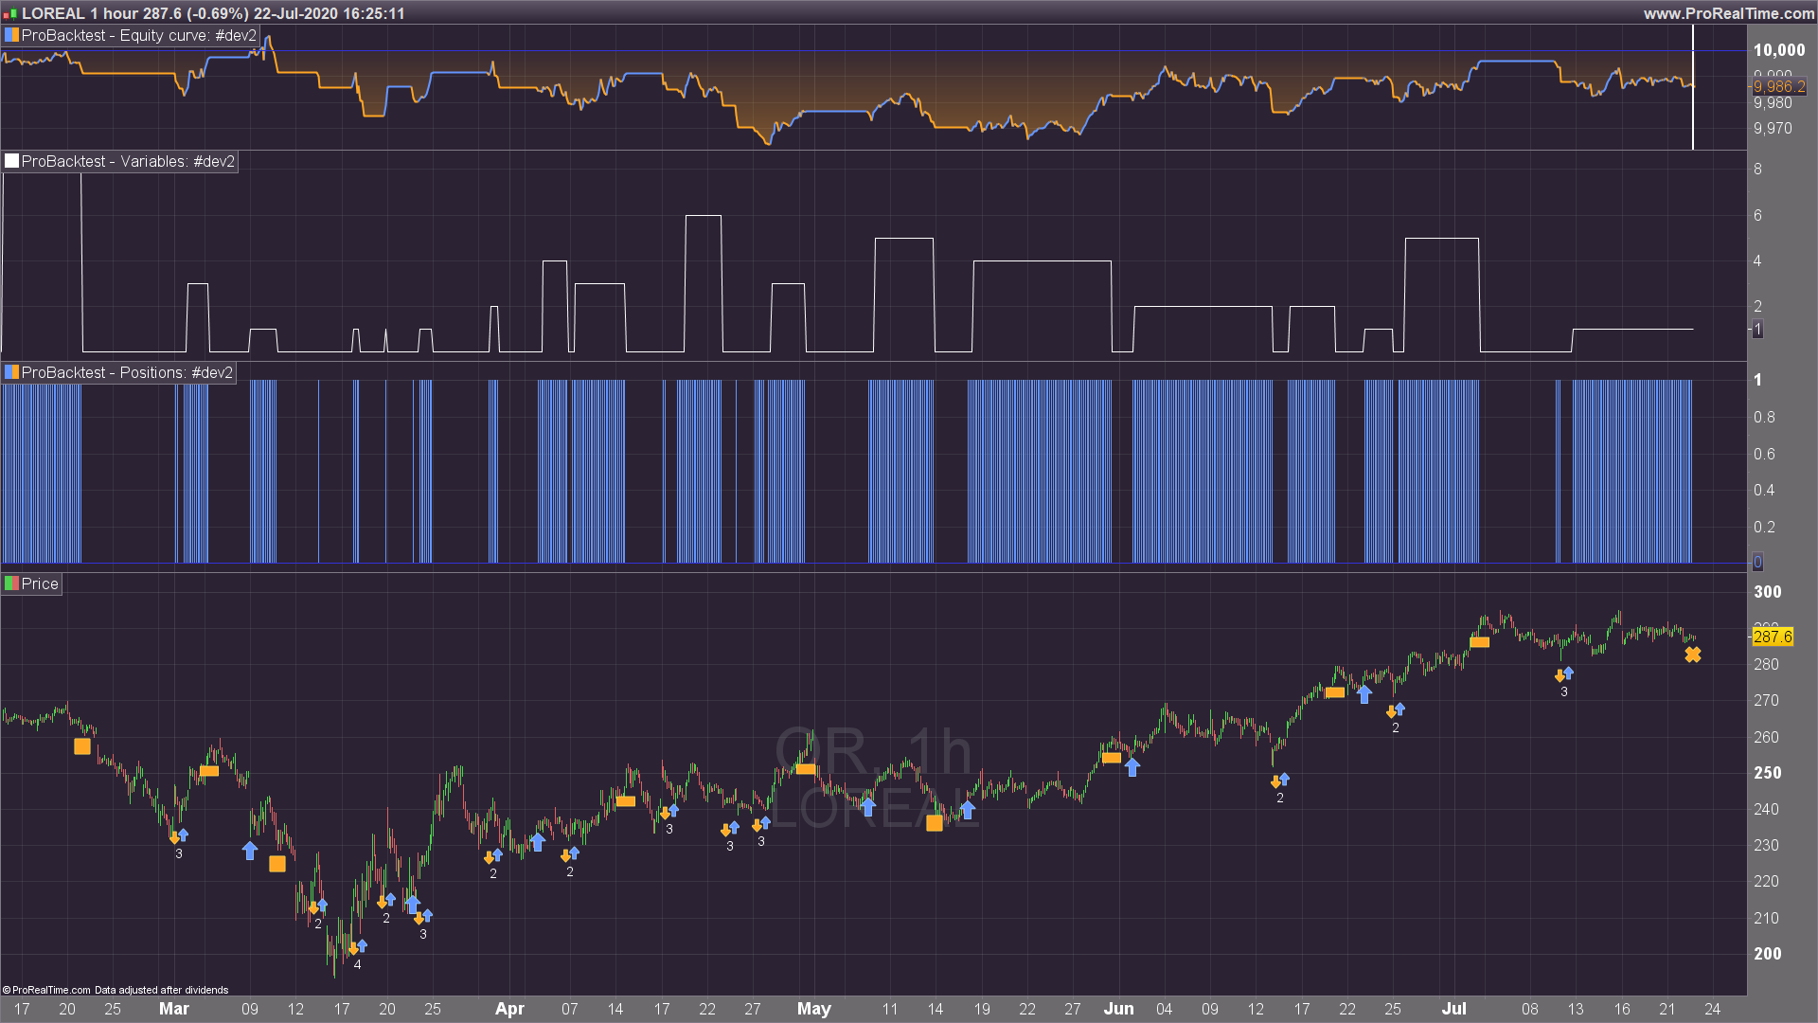Click the white Variables color swatch
Image resolution: width=1818 pixels, height=1023 pixels.
coord(11,161)
